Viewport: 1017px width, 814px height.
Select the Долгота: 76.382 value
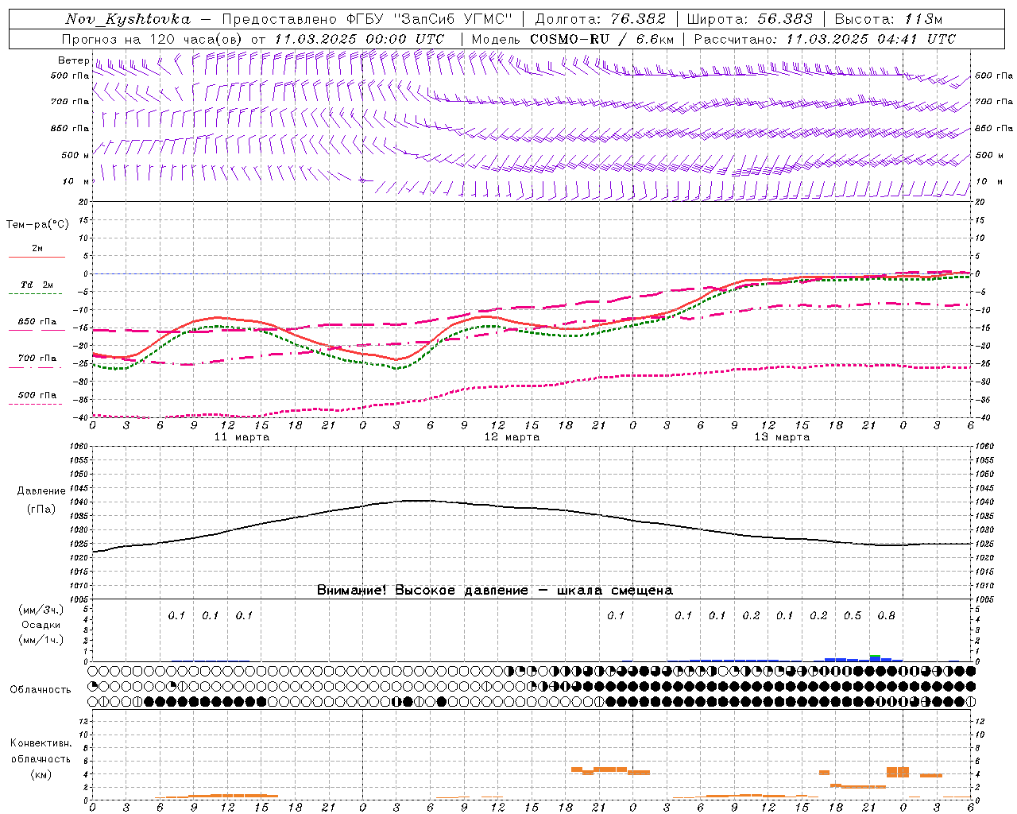pyautogui.click(x=600, y=19)
